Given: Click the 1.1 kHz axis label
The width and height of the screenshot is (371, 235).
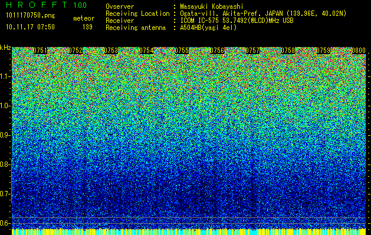Looking at the screenshot, I should tap(5, 76).
